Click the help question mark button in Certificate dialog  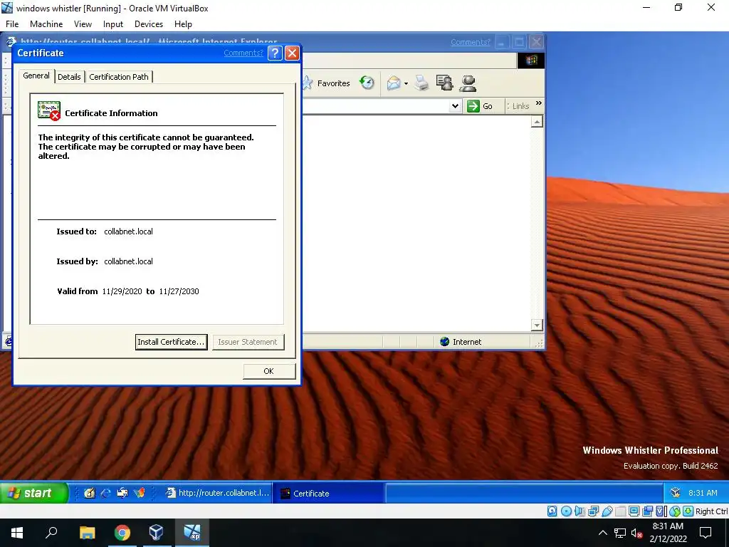275,53
